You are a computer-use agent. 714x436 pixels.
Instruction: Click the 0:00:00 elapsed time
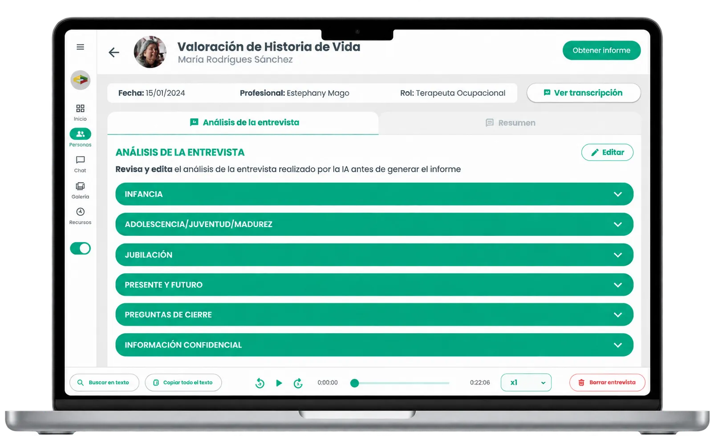point(328,383)
